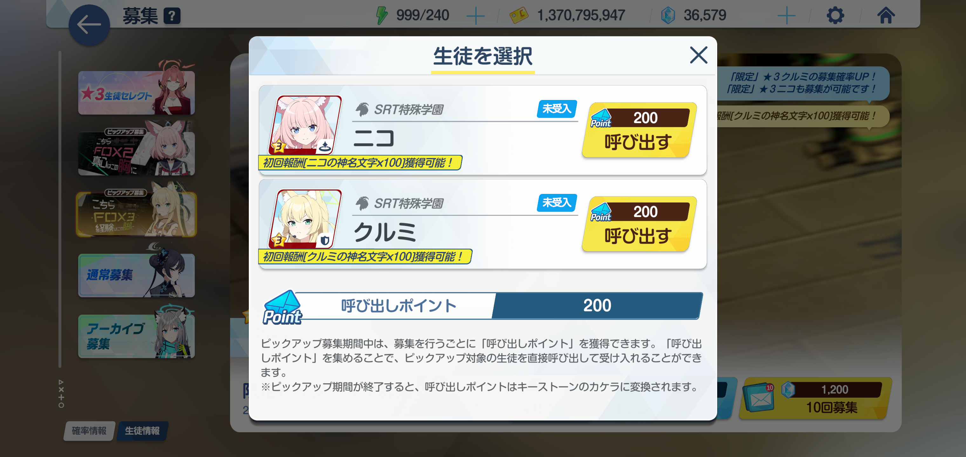Add pyroxene with plus beside 36,579
966x457 pixels.
pyautogui.click(x=786, y=16)
